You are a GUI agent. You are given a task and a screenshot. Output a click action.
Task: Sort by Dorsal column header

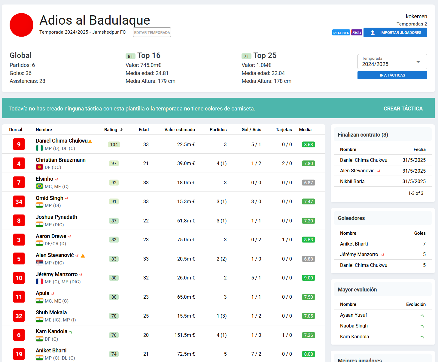(x=16, y=130)
